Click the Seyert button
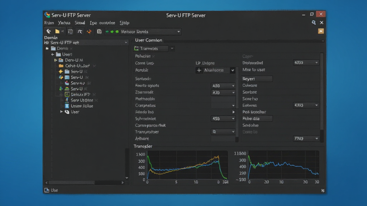The image size is (367, 206). click(257, 79)
